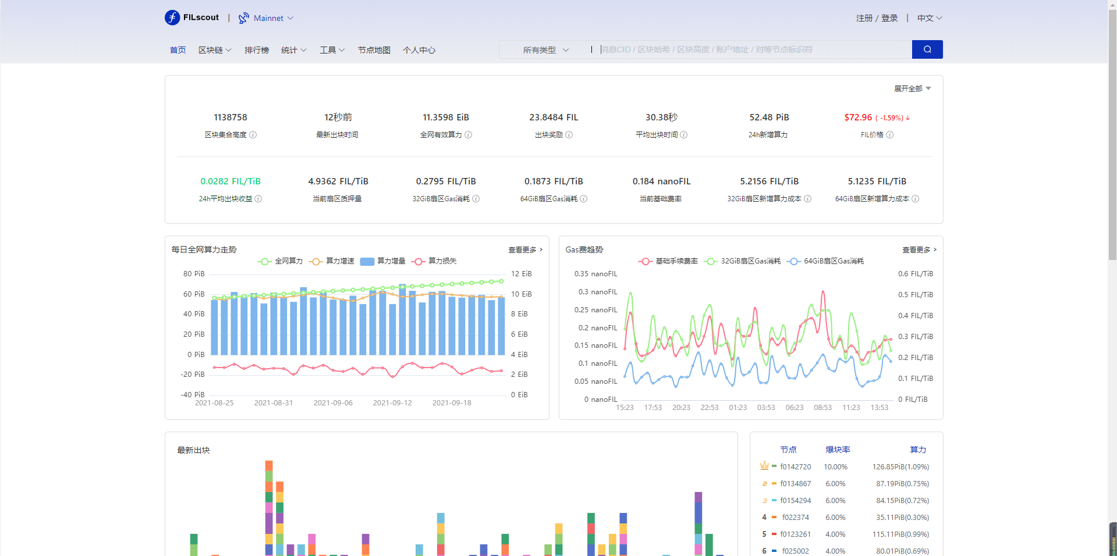Click the blue search magnifier button

[x=927, y=49]
